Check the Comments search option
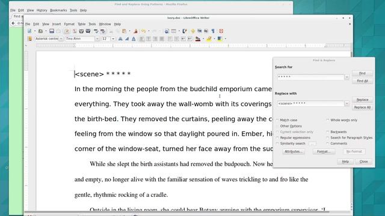 (x=327, y=143)
